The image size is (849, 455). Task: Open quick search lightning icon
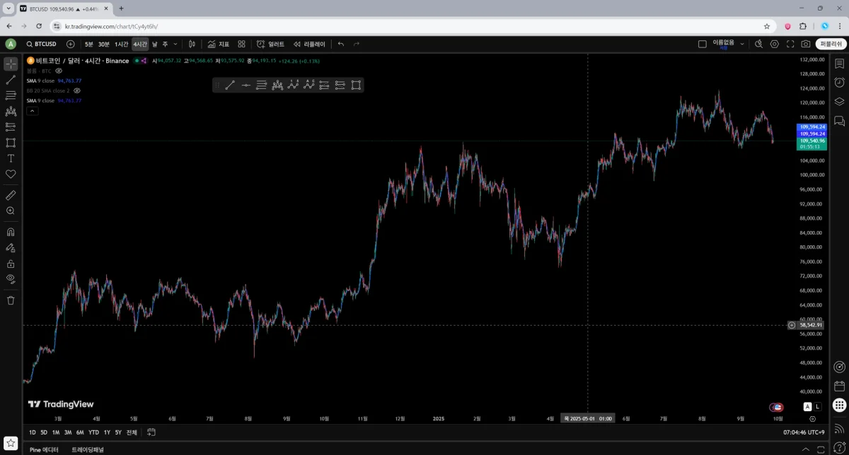tap(758, 44)
